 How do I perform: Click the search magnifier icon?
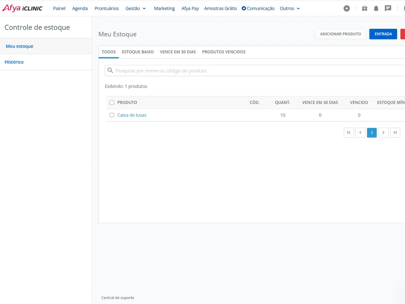point(110,71)
